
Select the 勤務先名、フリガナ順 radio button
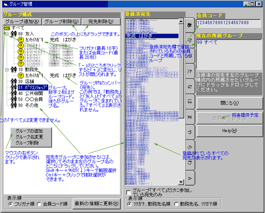[176, 204]
